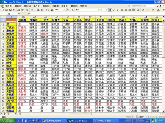Click the formula bar input area
165x123 pixels.
[x=97, y=13]
